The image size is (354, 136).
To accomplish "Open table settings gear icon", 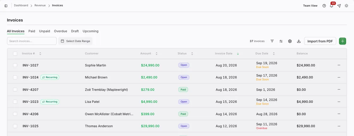I will coord(290,41).
